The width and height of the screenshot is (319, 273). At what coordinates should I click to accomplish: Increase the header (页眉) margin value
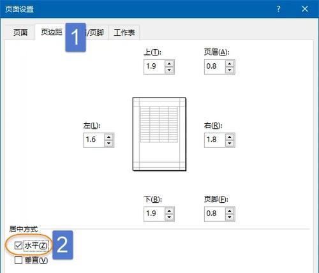[x=230, y=64]
